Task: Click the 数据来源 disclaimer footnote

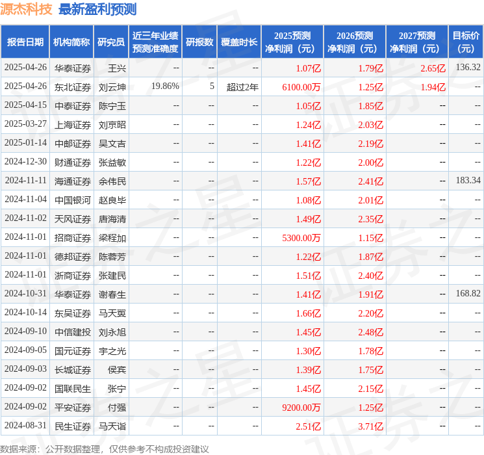Action: point(105,448)
